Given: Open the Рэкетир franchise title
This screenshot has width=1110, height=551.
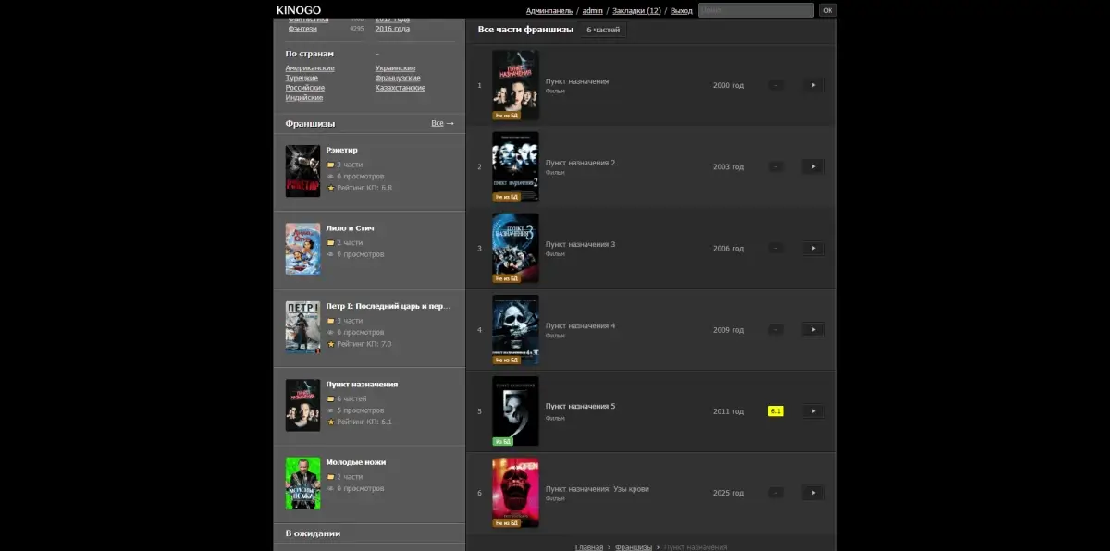Looking at the screenshot, I should click(x=341, y=150).
